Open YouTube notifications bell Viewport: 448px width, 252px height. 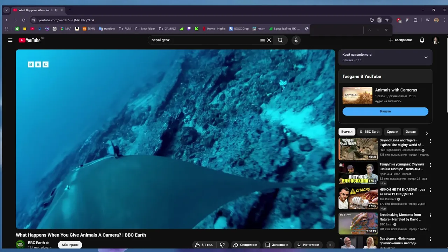422,40
